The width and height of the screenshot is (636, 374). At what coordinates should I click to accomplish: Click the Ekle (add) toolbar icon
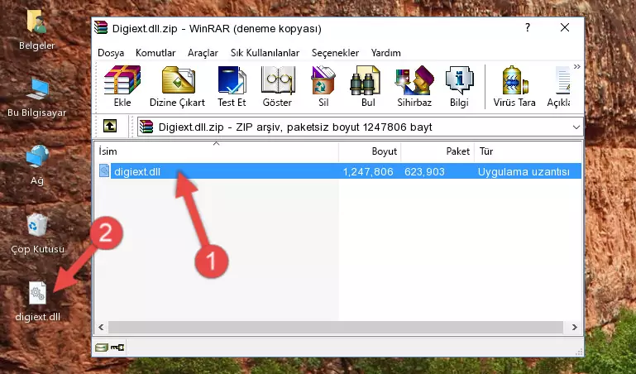point(122,86)
